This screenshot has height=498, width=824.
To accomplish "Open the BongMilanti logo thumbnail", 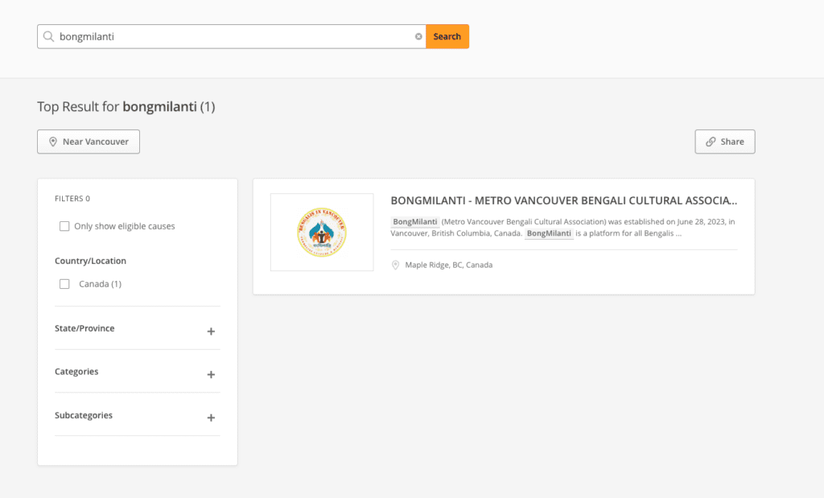I will pyautogui.click(x=322, y=233).
